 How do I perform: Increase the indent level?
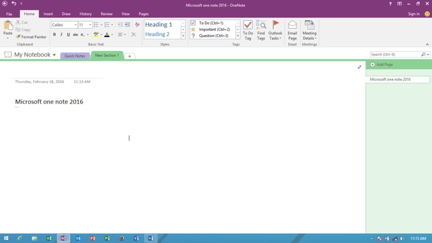[x=127, y=25]
